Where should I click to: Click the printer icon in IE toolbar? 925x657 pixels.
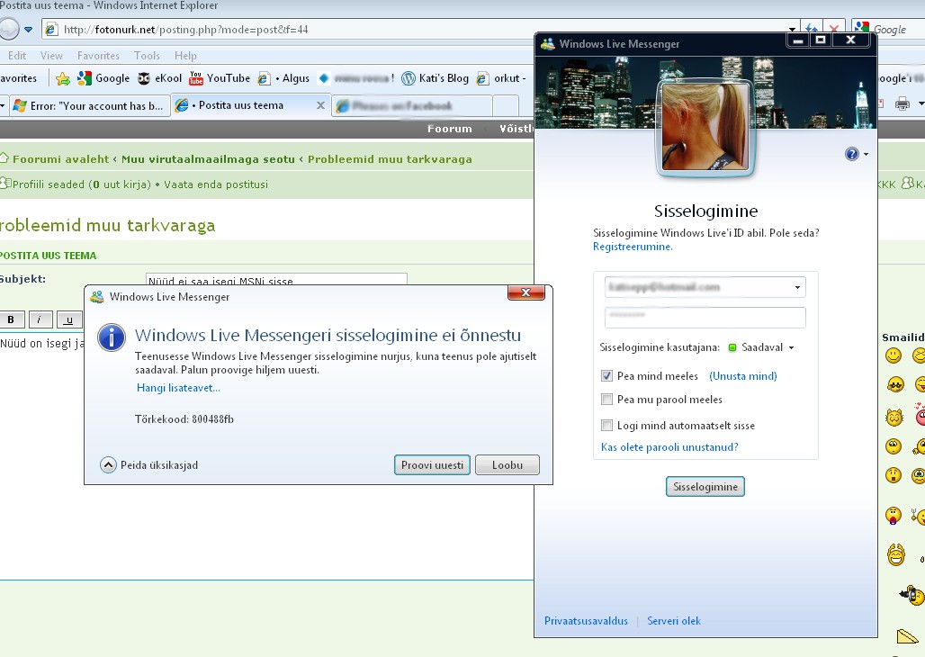pyautogui.click(x=902, y=104)
